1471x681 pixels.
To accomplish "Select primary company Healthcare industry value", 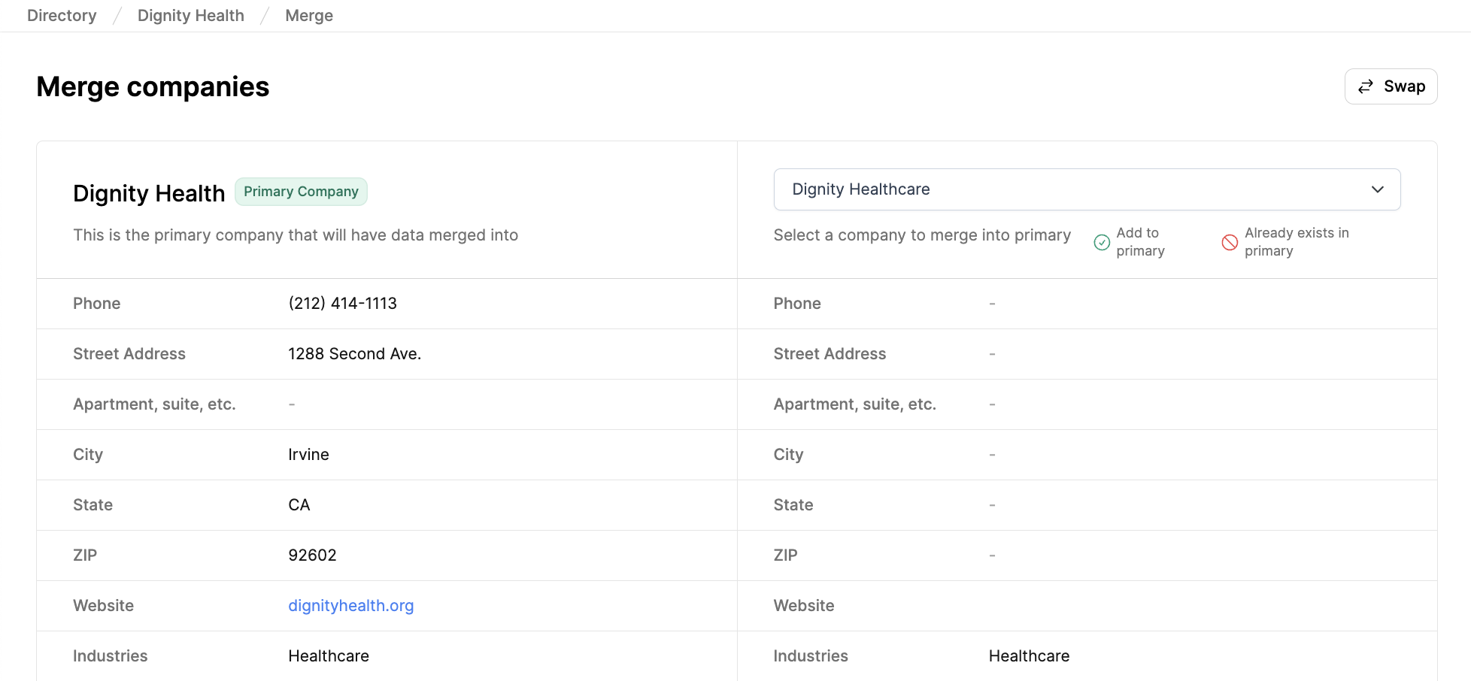I will tap(329, 655).
